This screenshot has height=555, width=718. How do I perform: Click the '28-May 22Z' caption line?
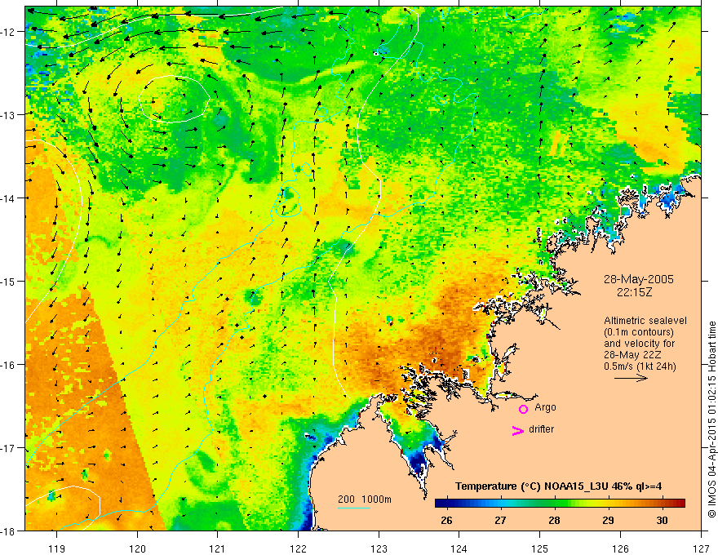pyautogui.click(x=632, y=355)
